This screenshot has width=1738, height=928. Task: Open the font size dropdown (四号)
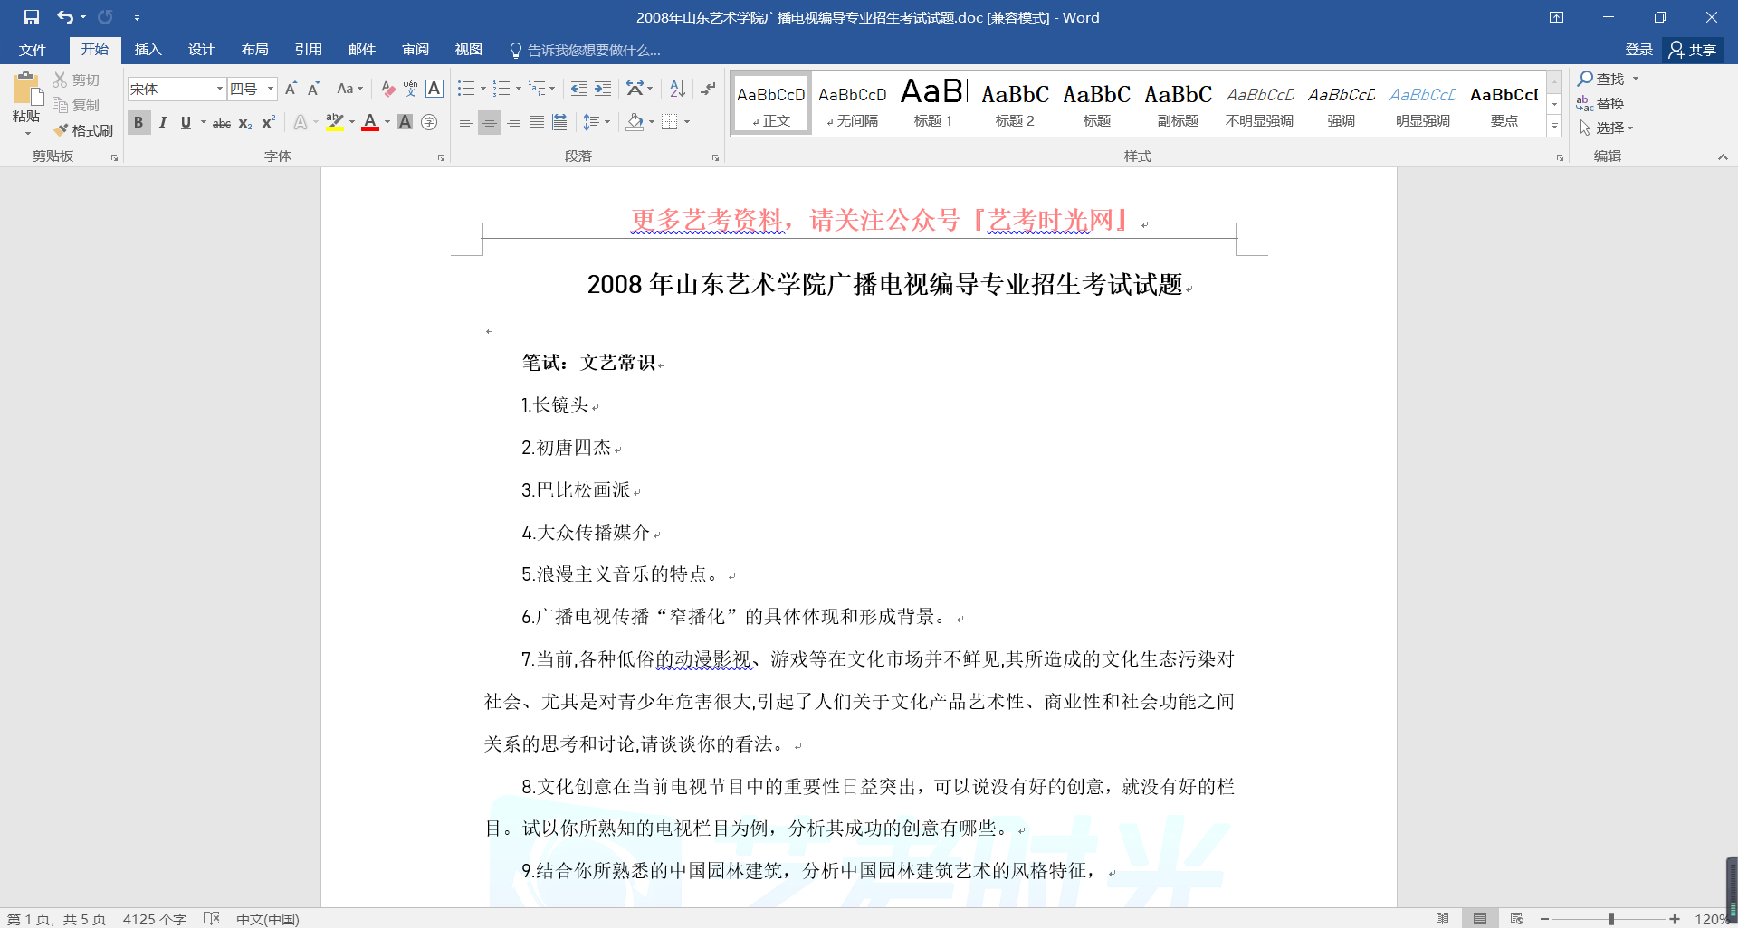click(x=271, y=89)
